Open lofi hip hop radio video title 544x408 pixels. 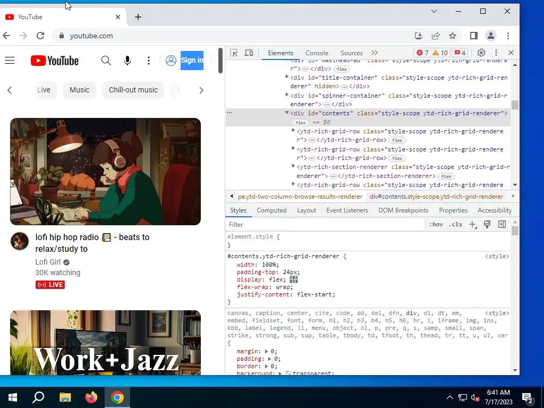tap(92, 243)
